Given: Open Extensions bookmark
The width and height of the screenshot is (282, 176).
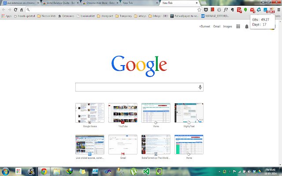Looking at the screenshot, I should 66,16.
